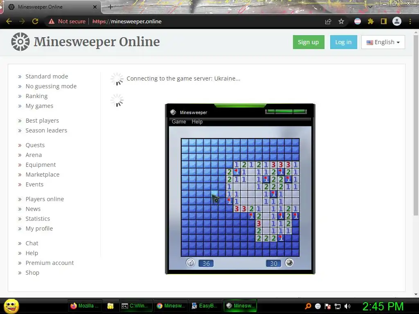Switch to Chrome Minesw... taskbar button

tap(171, 306)
